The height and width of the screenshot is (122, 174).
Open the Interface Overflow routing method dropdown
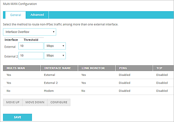(30, 32)
